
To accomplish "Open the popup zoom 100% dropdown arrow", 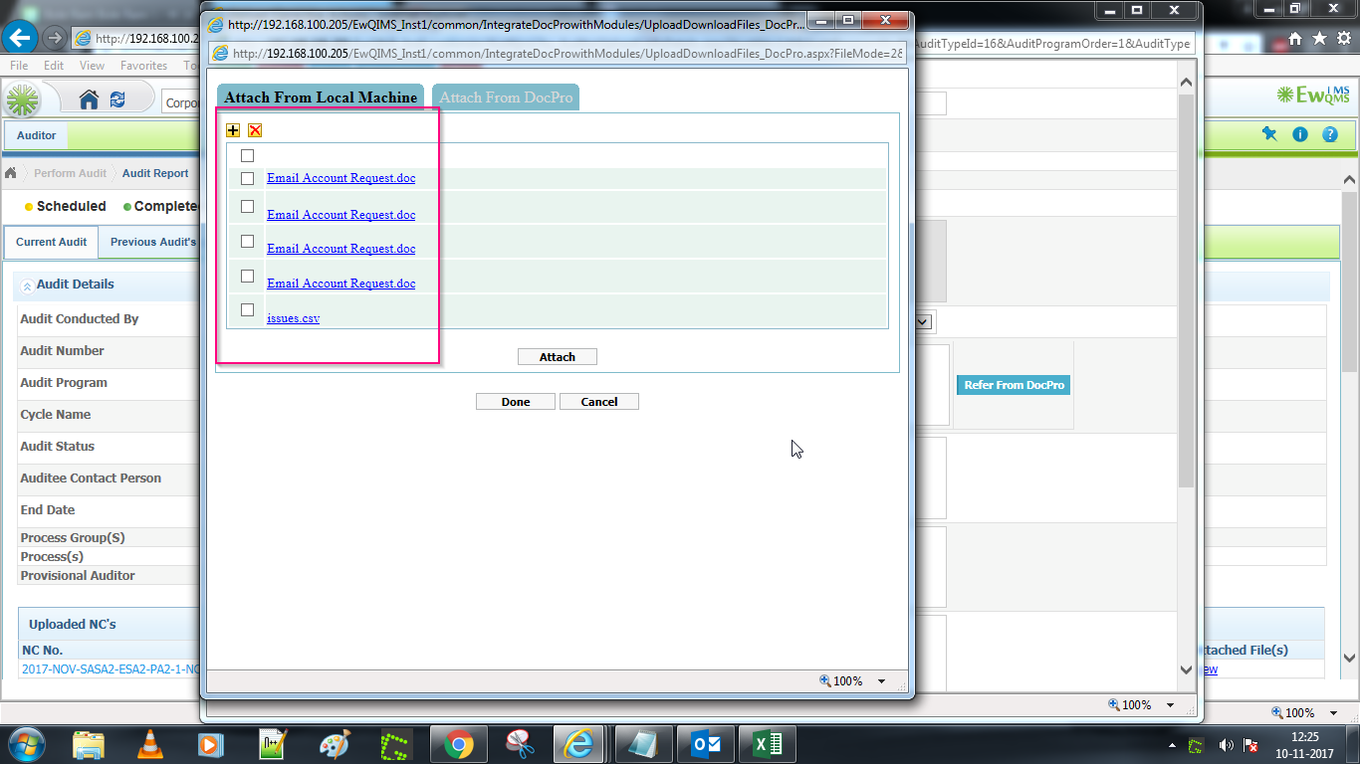I will (881, 681).
